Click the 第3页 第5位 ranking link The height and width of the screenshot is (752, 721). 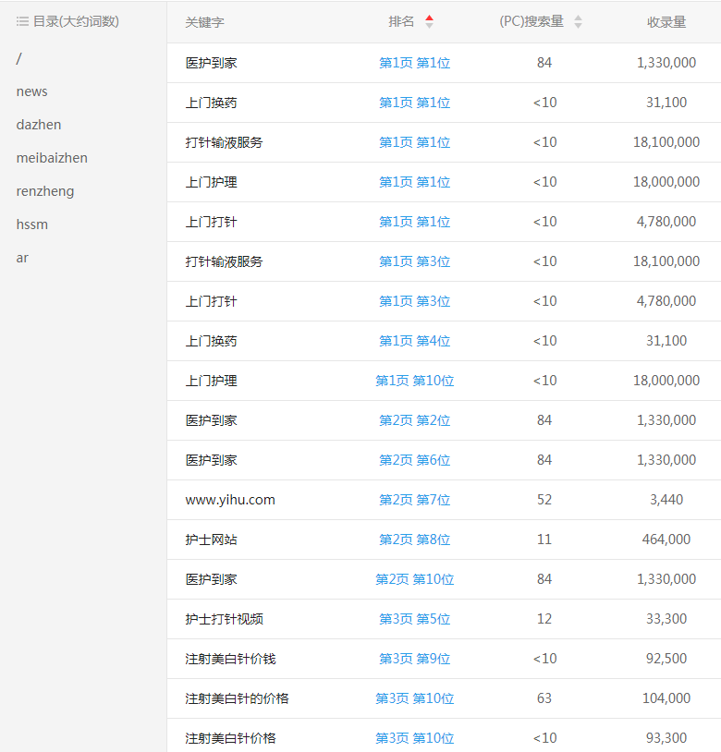click(x=414, y=619)
